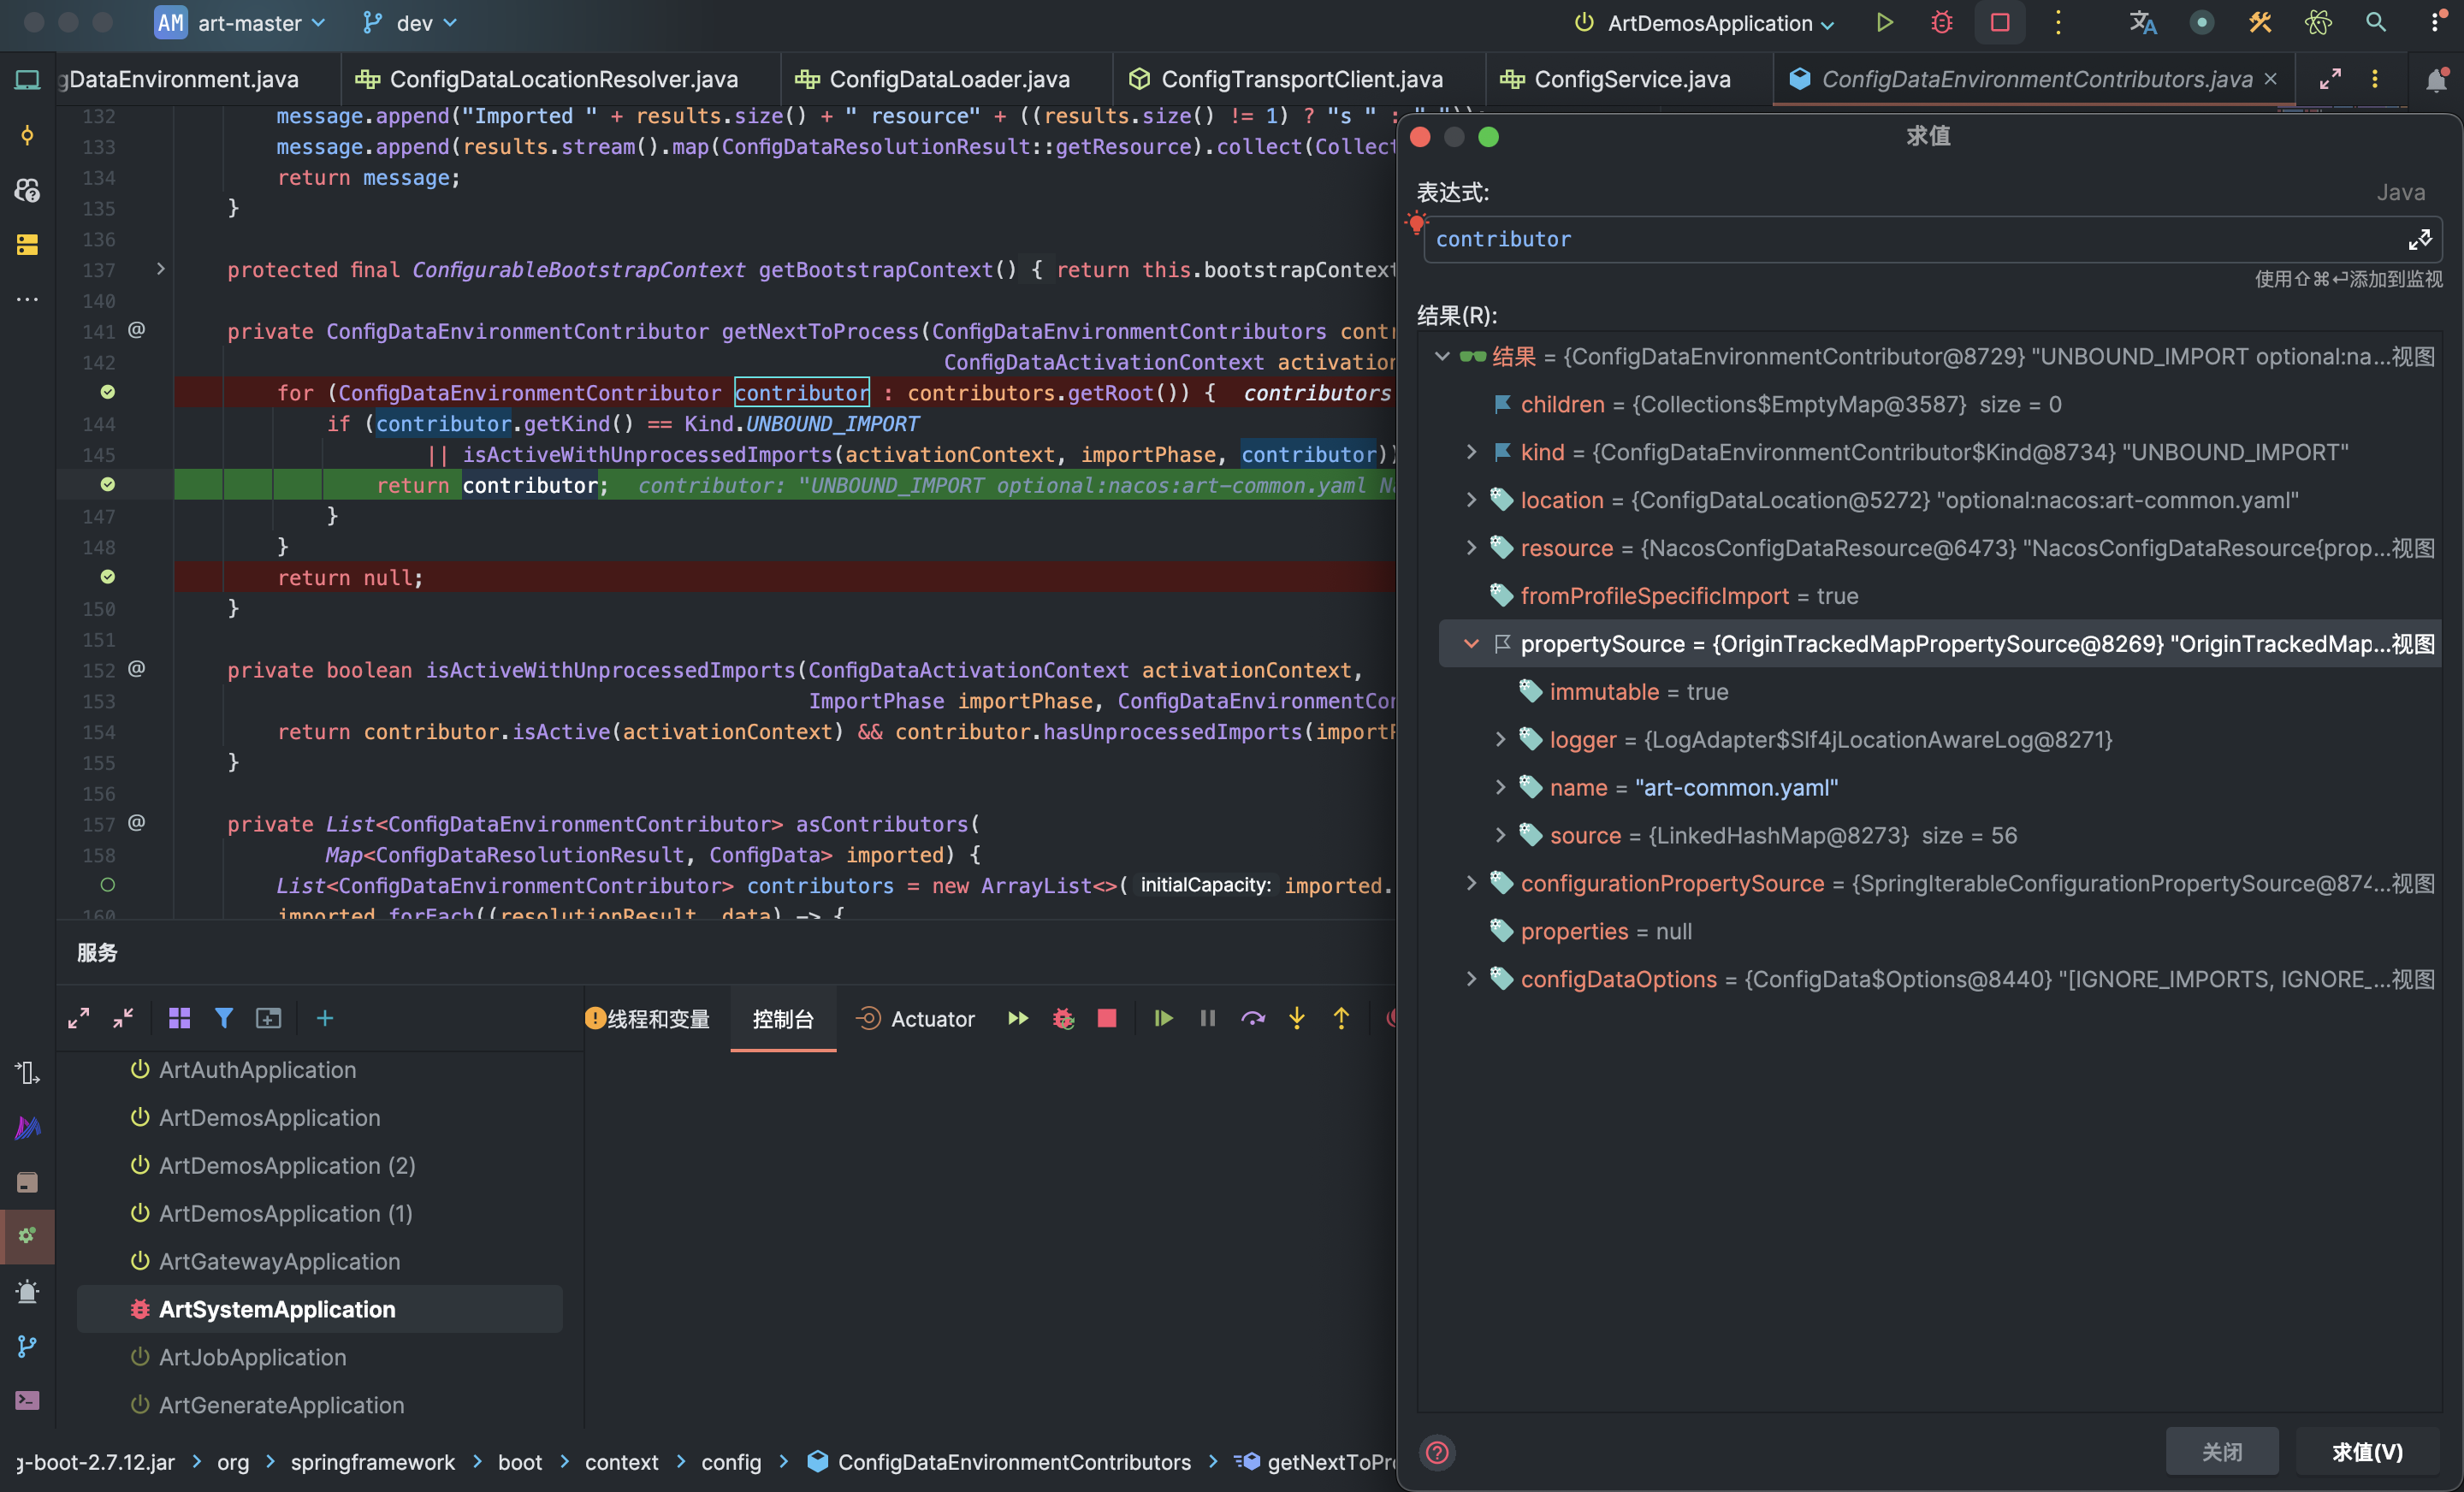Viewport: 2464px width, 1492px height.
Task: Click the 求值(V) evaluate button
Action: click(x=2366, y=1451)
